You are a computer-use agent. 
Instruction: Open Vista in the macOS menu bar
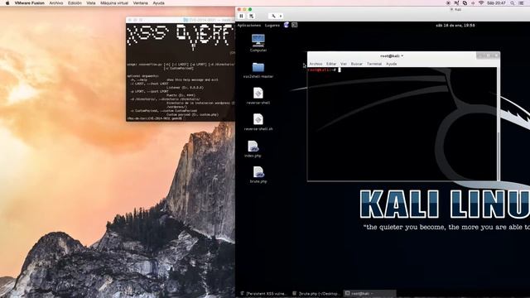tap(91, 3)
